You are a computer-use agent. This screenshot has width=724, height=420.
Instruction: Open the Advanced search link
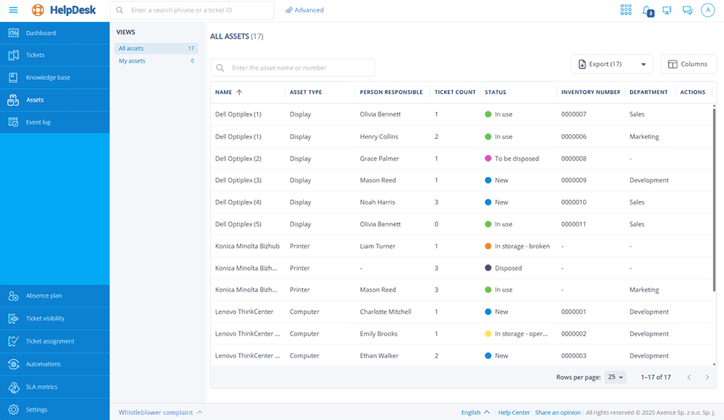(x=305, y=10)
